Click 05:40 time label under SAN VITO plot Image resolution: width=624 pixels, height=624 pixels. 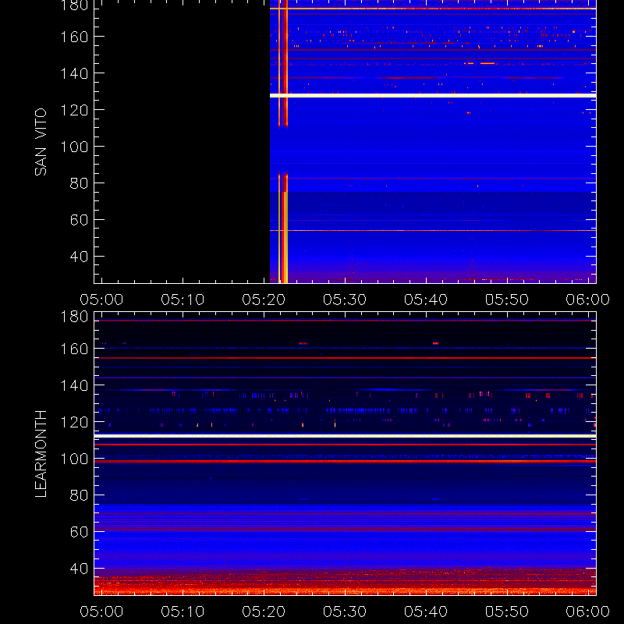pyautogui.click(x=426, y=300)
